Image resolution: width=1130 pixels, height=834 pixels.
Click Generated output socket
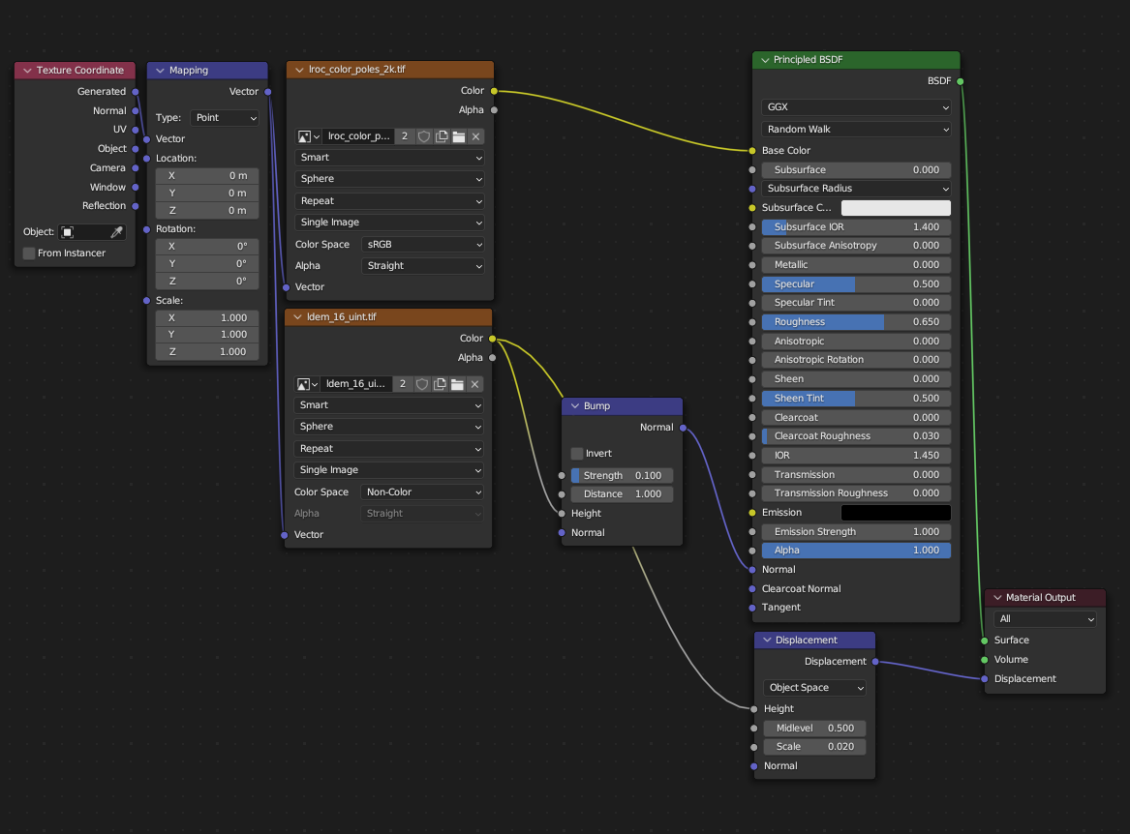[135, 92]
